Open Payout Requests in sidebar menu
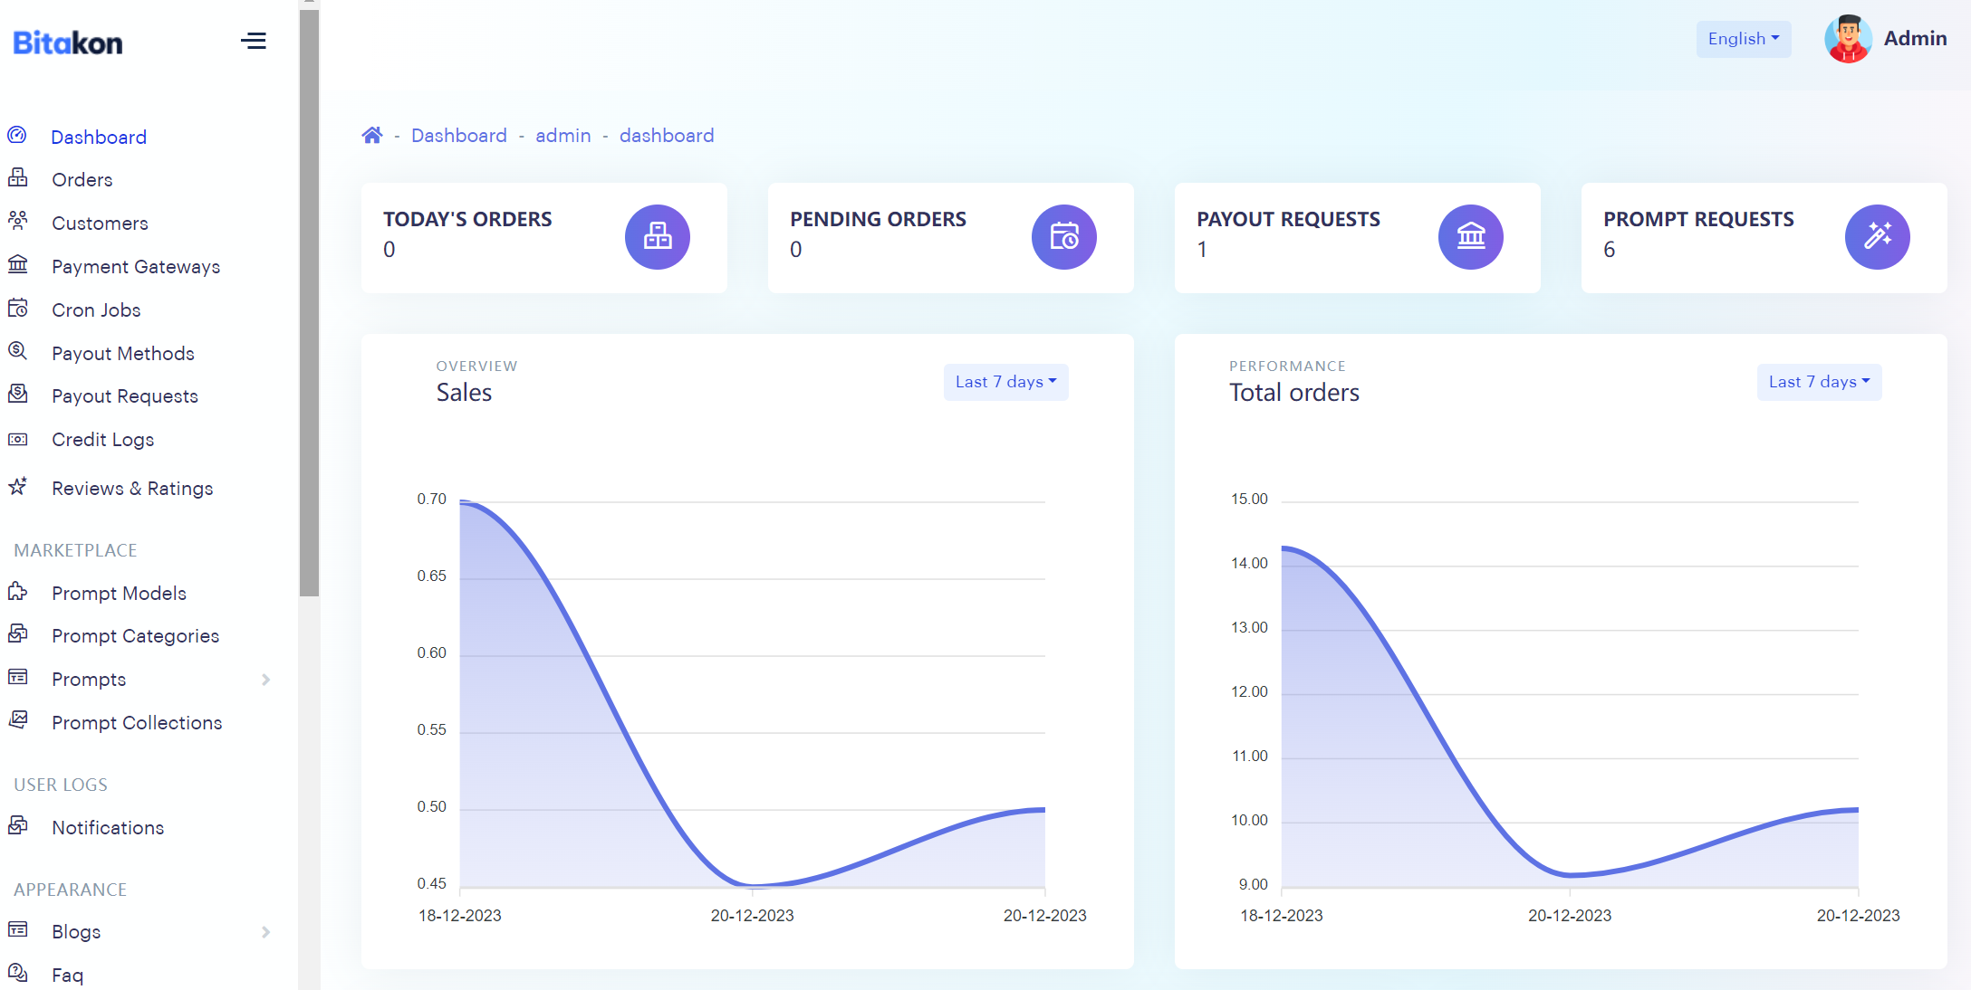1971x990 pixels. (x=125, y=395)
